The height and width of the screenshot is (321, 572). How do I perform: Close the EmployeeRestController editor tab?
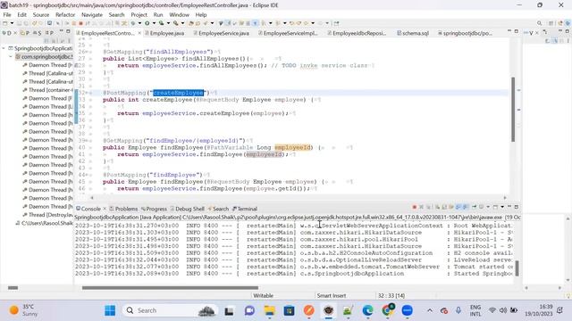pyautogui.click(x=139, y=33)
